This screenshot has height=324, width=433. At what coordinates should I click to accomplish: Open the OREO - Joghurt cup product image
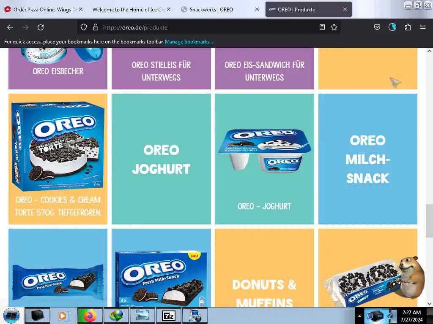click(265, 150)
